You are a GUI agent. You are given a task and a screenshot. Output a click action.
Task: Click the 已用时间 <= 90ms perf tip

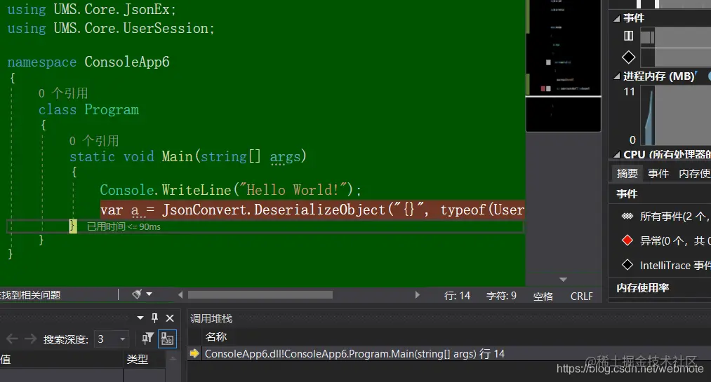coord(124,226)
